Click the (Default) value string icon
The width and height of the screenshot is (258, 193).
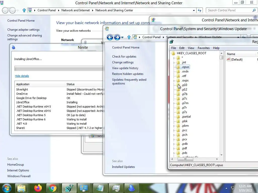pyautogui.click(x=228, y=59)
